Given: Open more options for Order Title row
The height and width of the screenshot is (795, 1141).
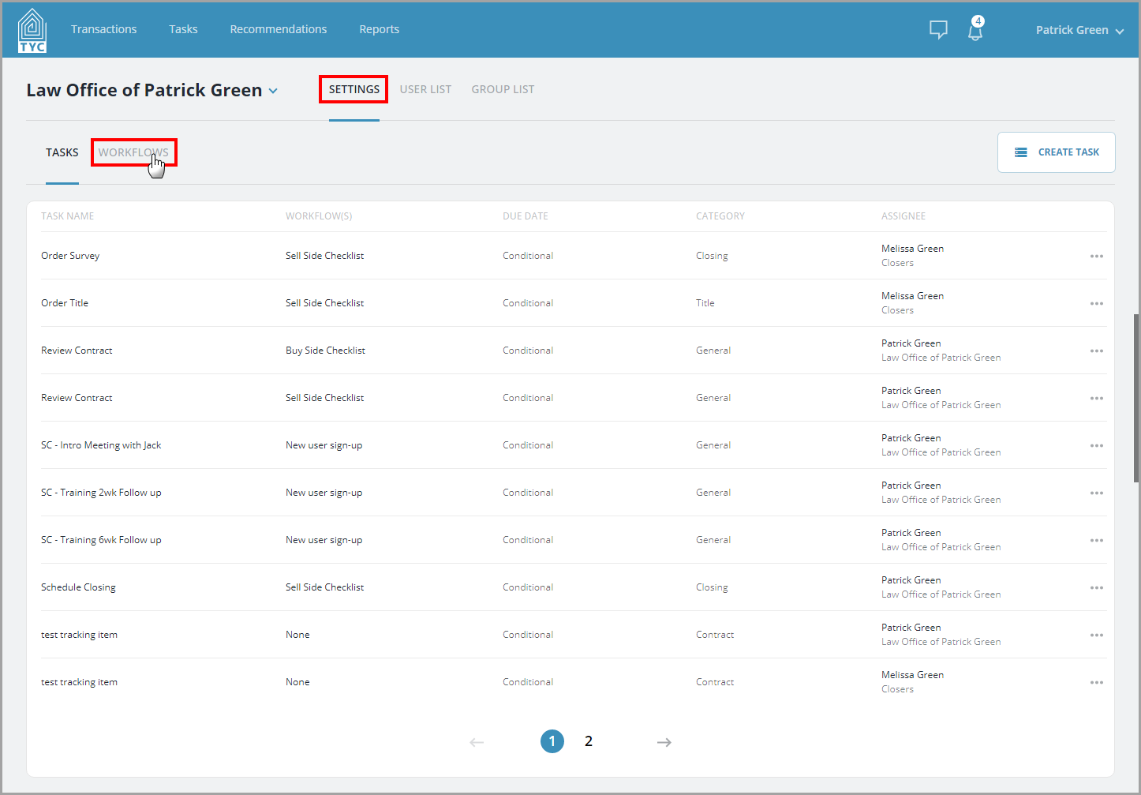Looking at the screenshot, I should (1097, 303).
